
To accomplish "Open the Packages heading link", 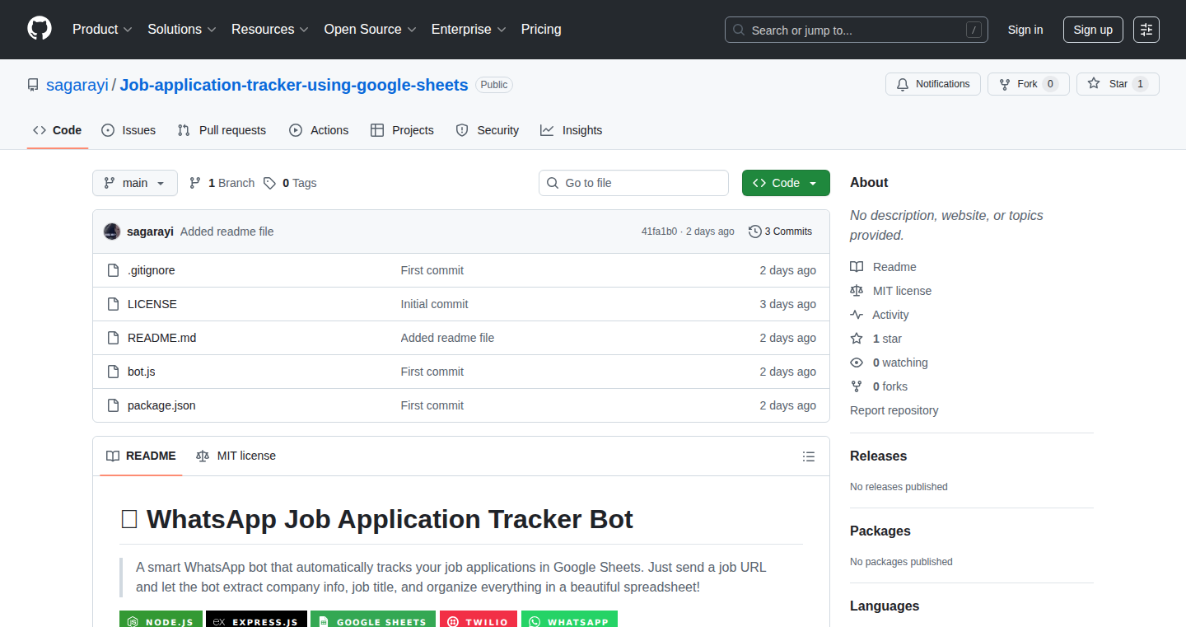I will click(880, 531).
